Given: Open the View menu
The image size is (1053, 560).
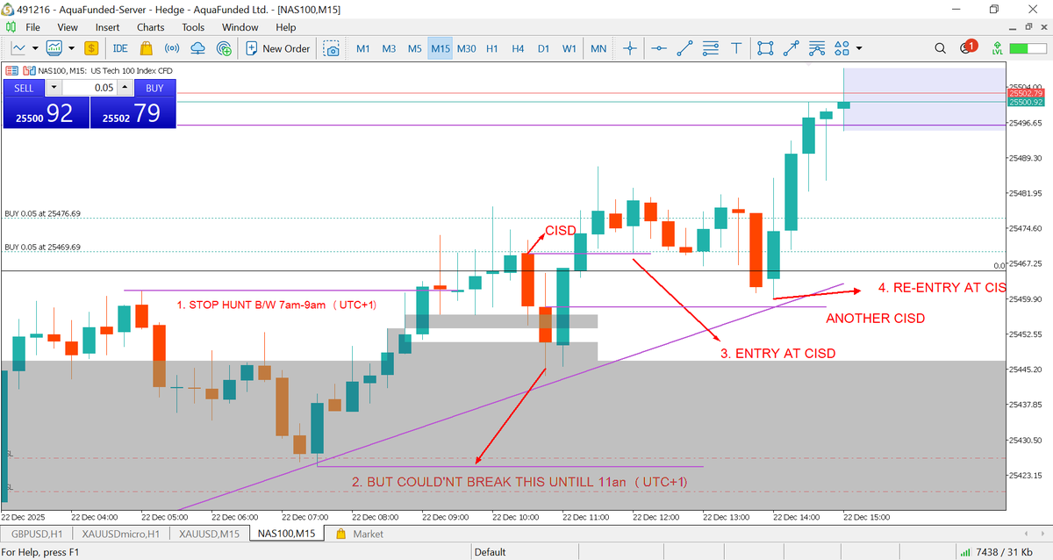Looking at the screenshot, I should coord(67,27).
